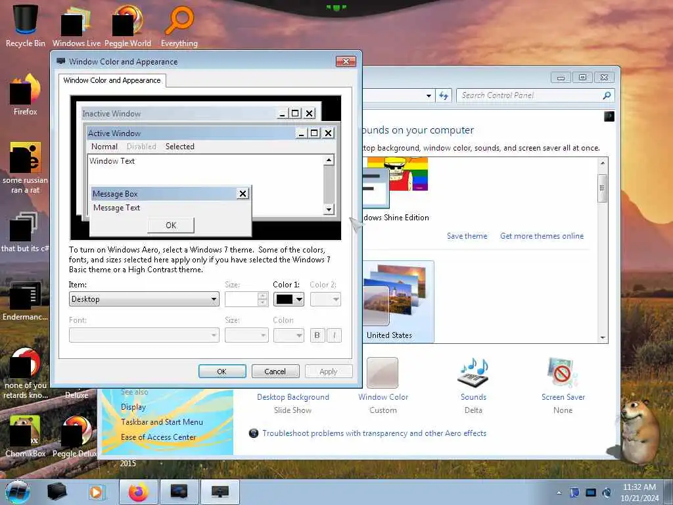Click the Window Color swatch icon
This screenshot has height=505, width=673.
(x=383, y=373)
